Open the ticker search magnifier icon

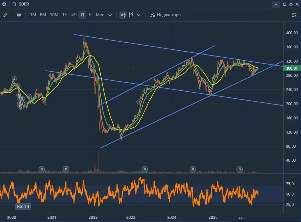pyautogui.click(x=15, y=4)
